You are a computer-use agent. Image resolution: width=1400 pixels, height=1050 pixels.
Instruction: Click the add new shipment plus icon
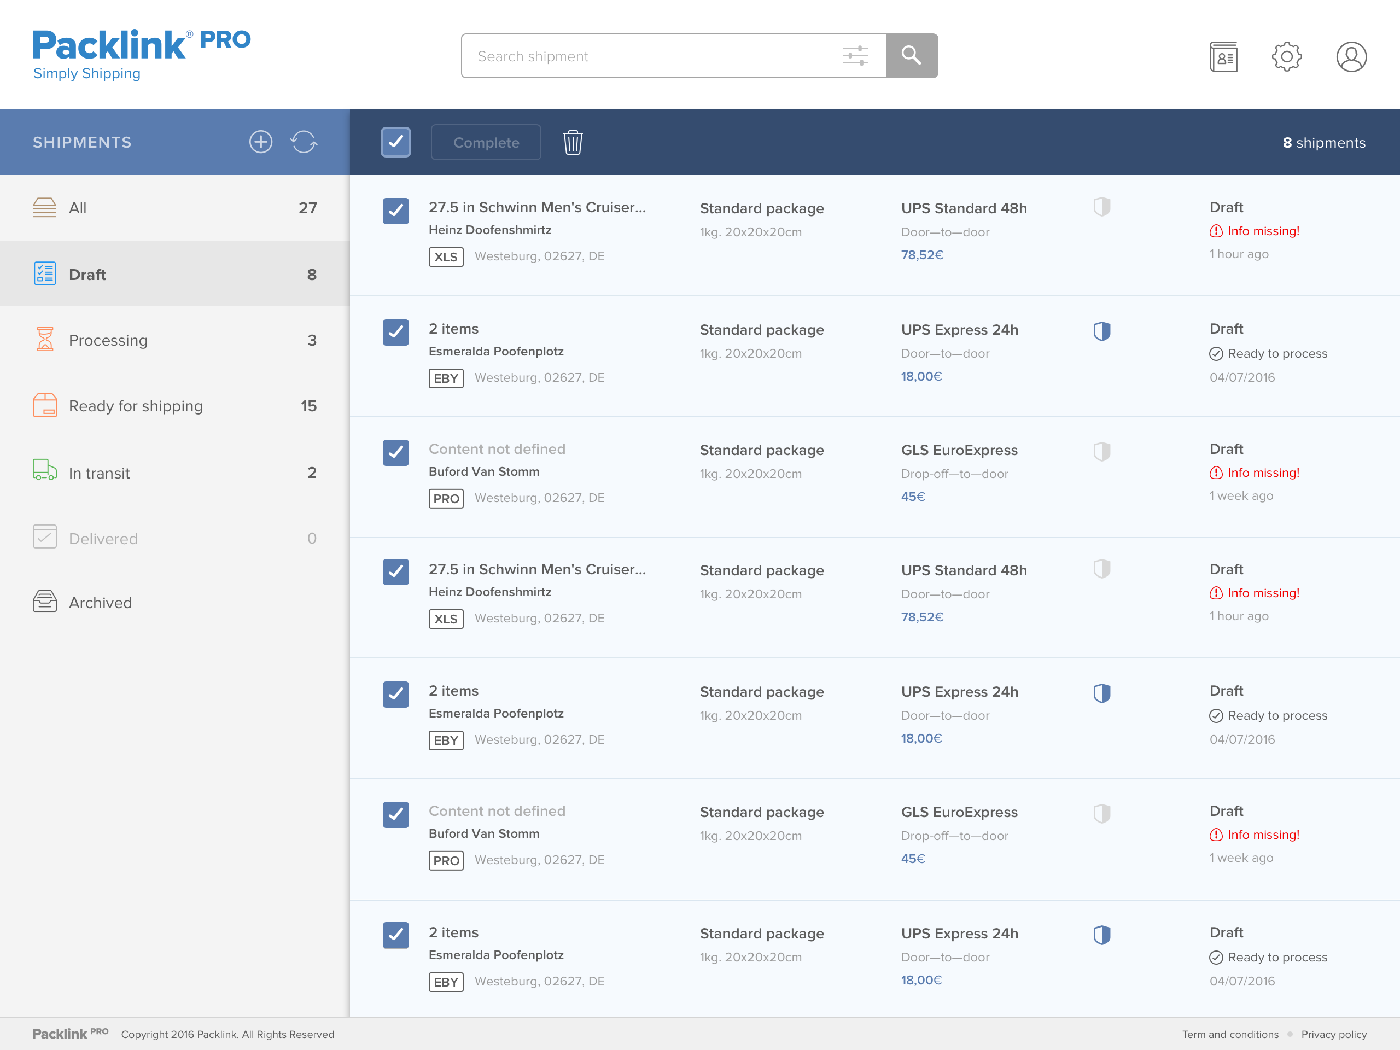point(260,142)
